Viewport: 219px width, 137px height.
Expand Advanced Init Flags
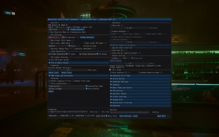point(140,76)
